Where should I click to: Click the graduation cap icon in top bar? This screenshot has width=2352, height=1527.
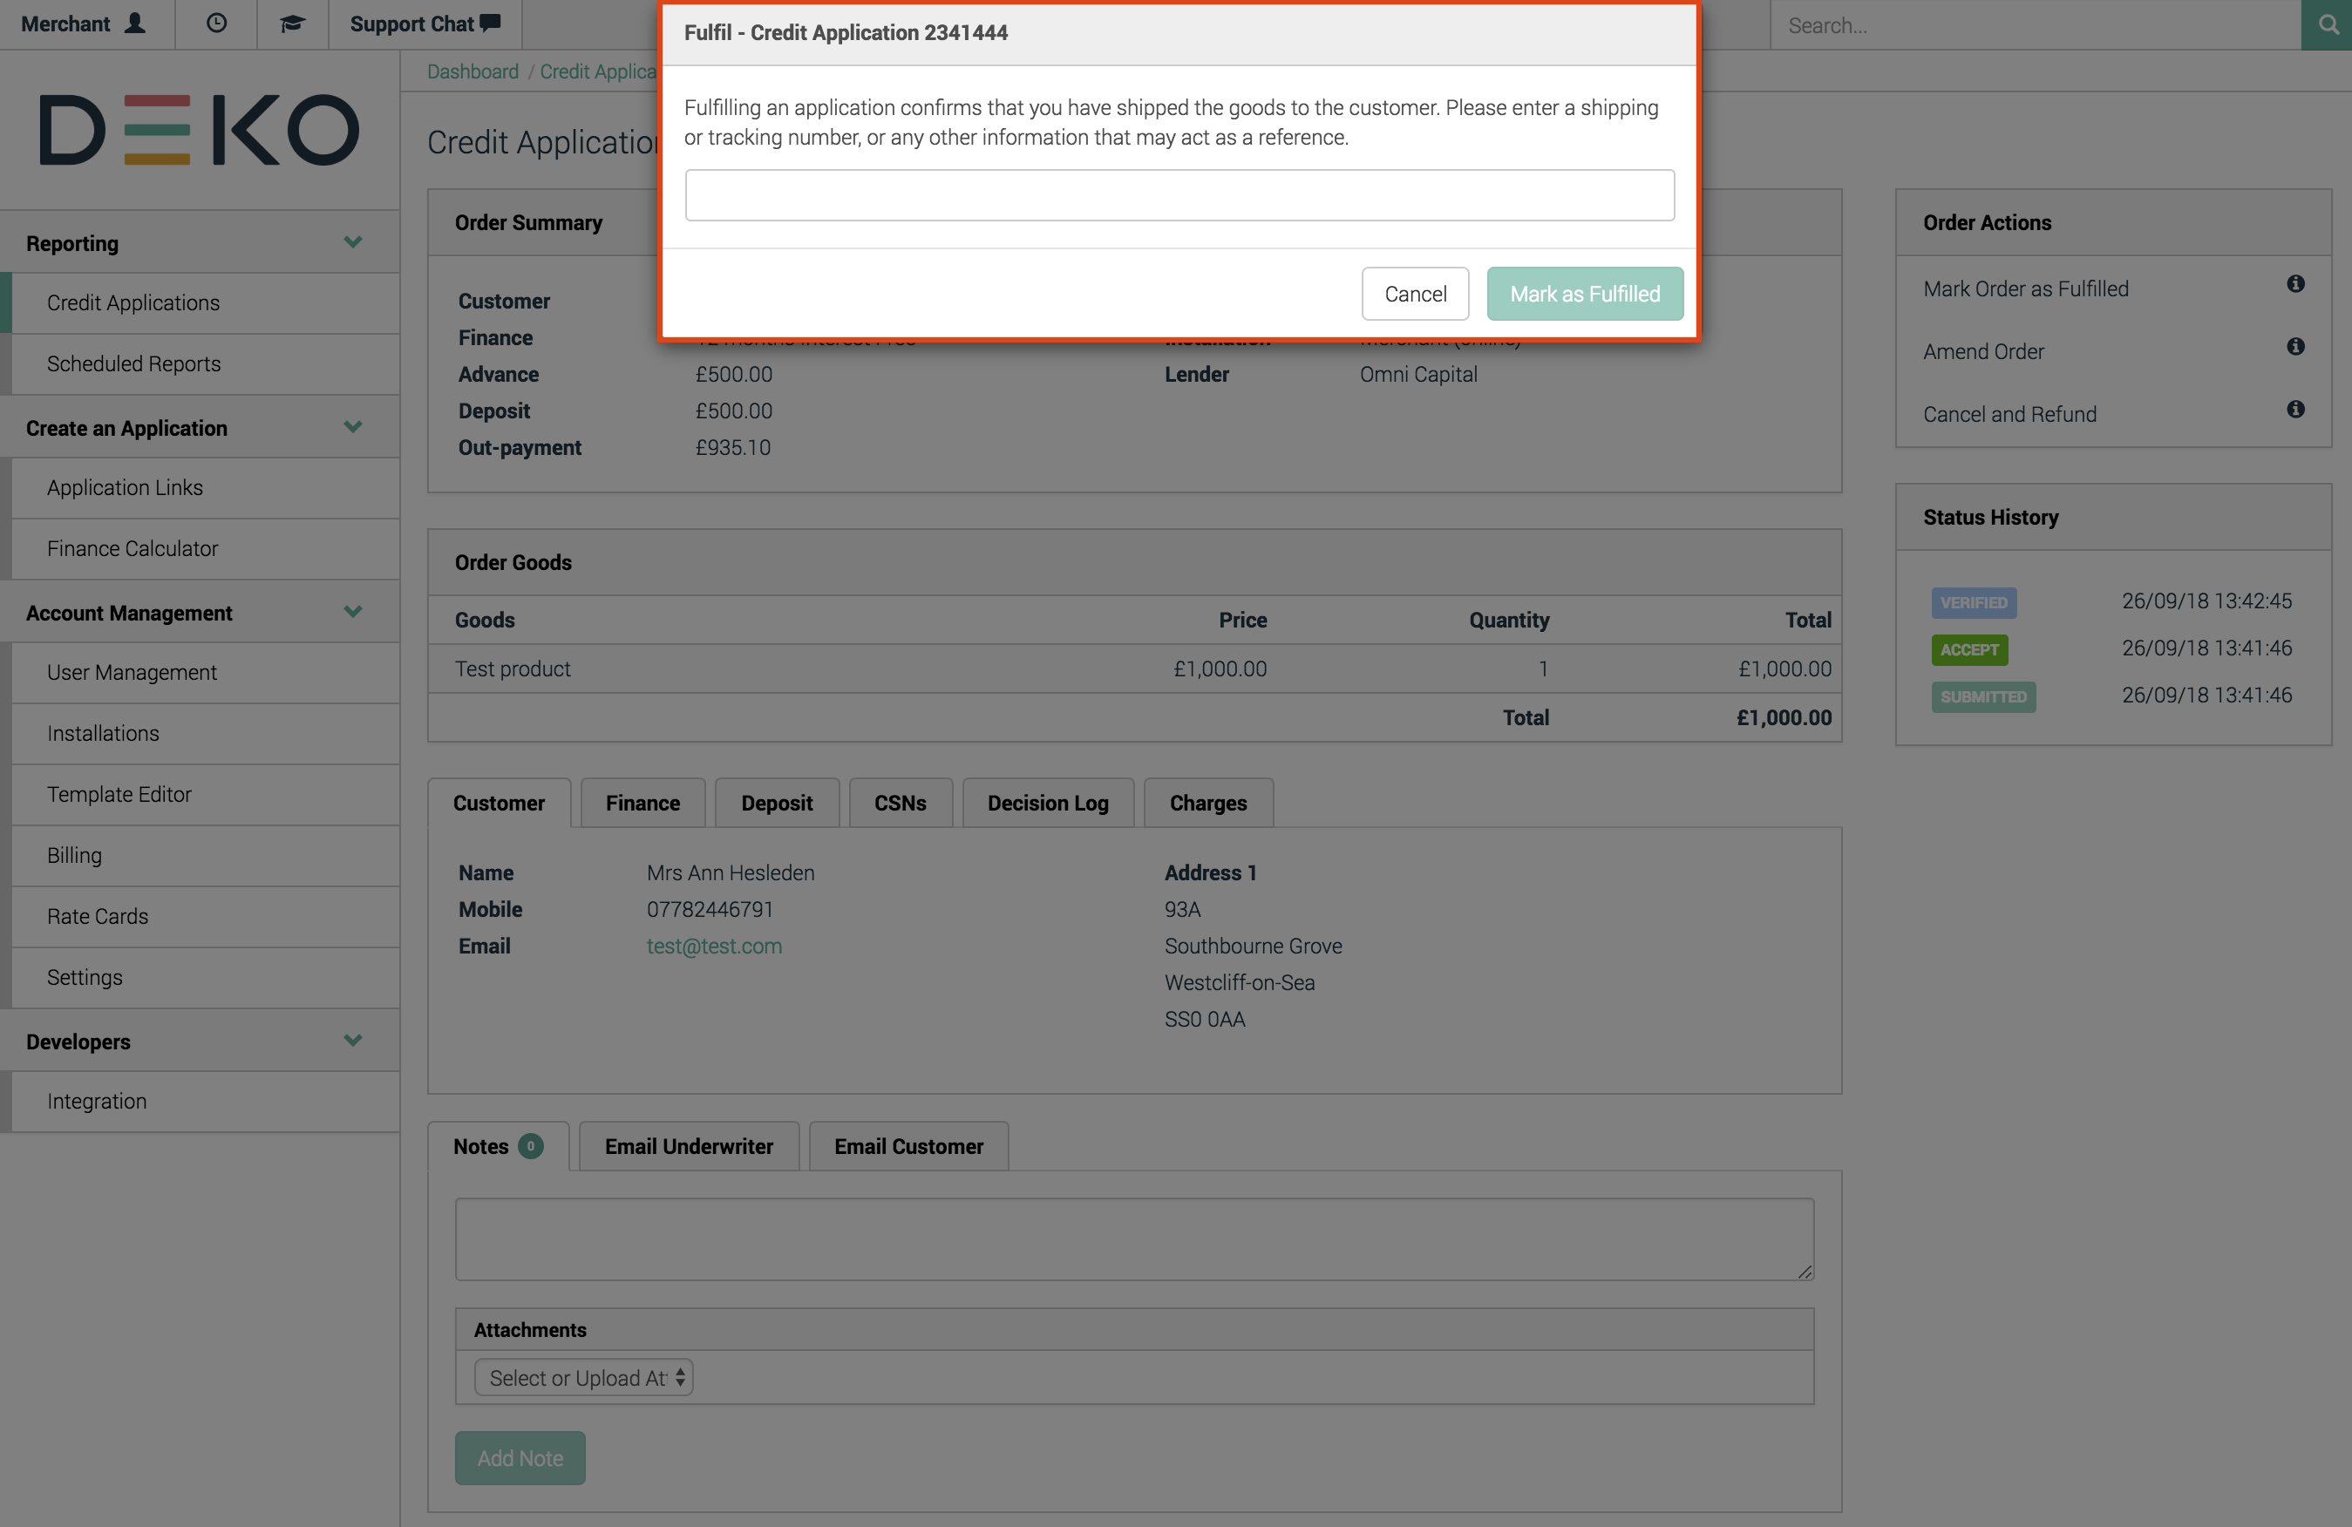(x=291, y=24)
